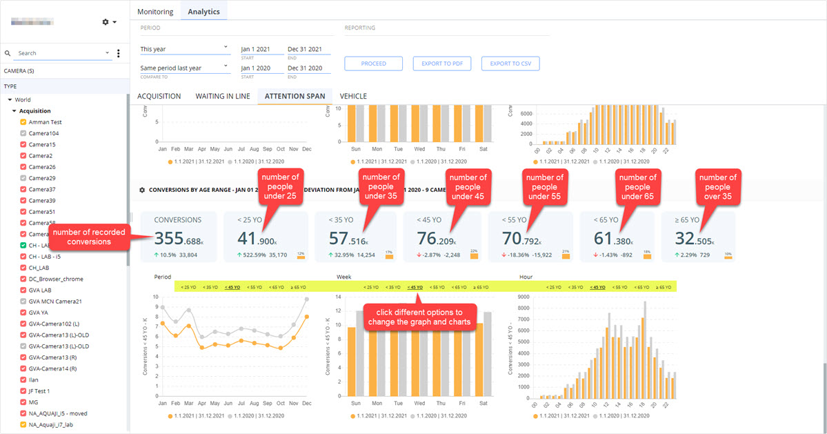Click the Proceed button
The height and width of the screenshot is (434, 827).
pos(373,63)
